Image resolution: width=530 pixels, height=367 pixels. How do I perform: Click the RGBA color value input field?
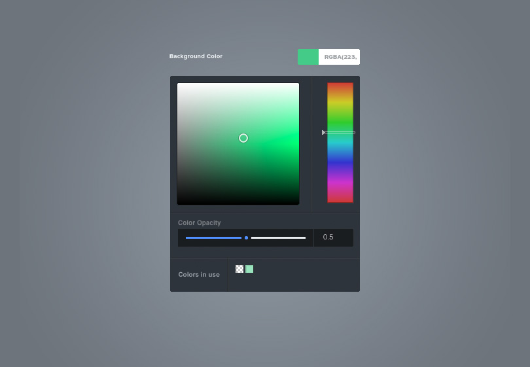[x=339, y=57]
